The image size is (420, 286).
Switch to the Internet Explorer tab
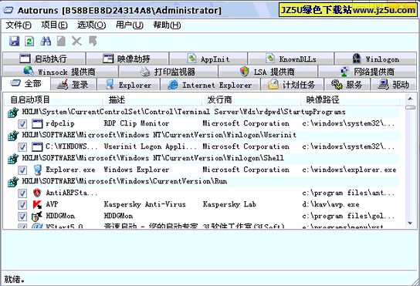point(210,85)
